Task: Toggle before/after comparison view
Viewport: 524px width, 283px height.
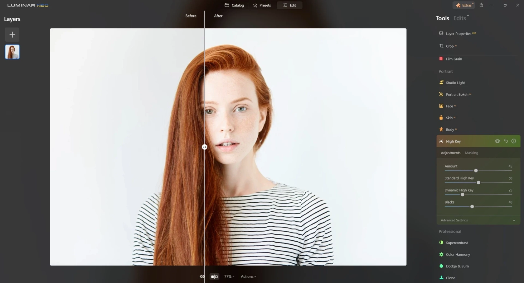Action: point(214,276)
